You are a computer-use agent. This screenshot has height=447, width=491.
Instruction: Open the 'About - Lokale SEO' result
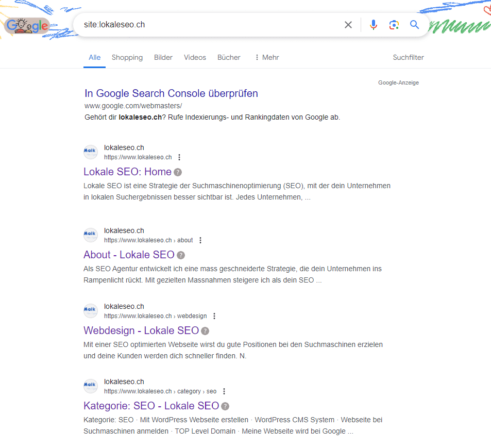point(129,255)
